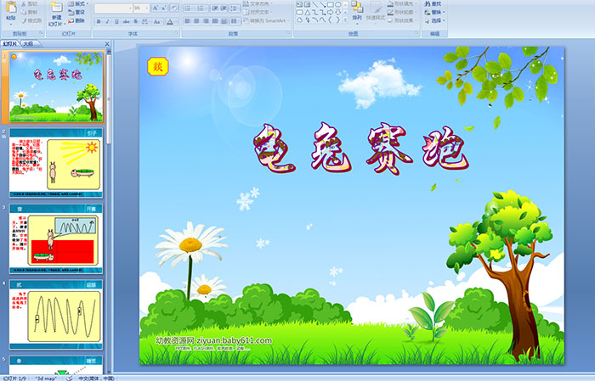Click the orange action button on slide
The height and width of the screenshot is (381, 595).
[x=157, y=66]
